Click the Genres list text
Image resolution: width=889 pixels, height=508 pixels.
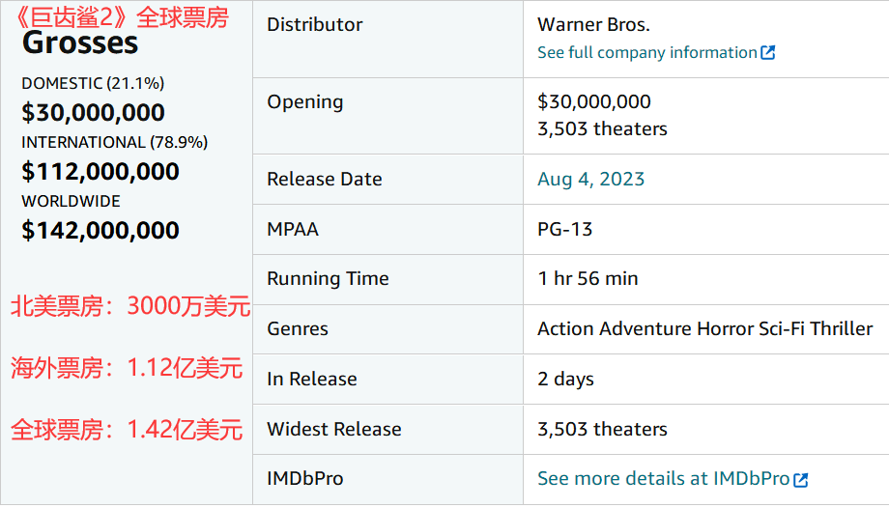[x=705, y=328]
